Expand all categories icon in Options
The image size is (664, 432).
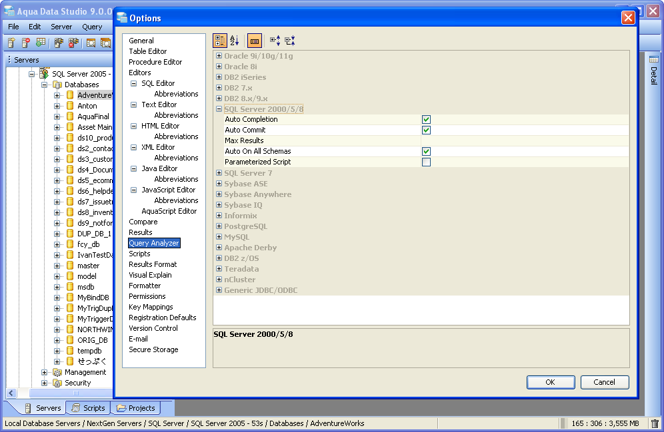275,41
